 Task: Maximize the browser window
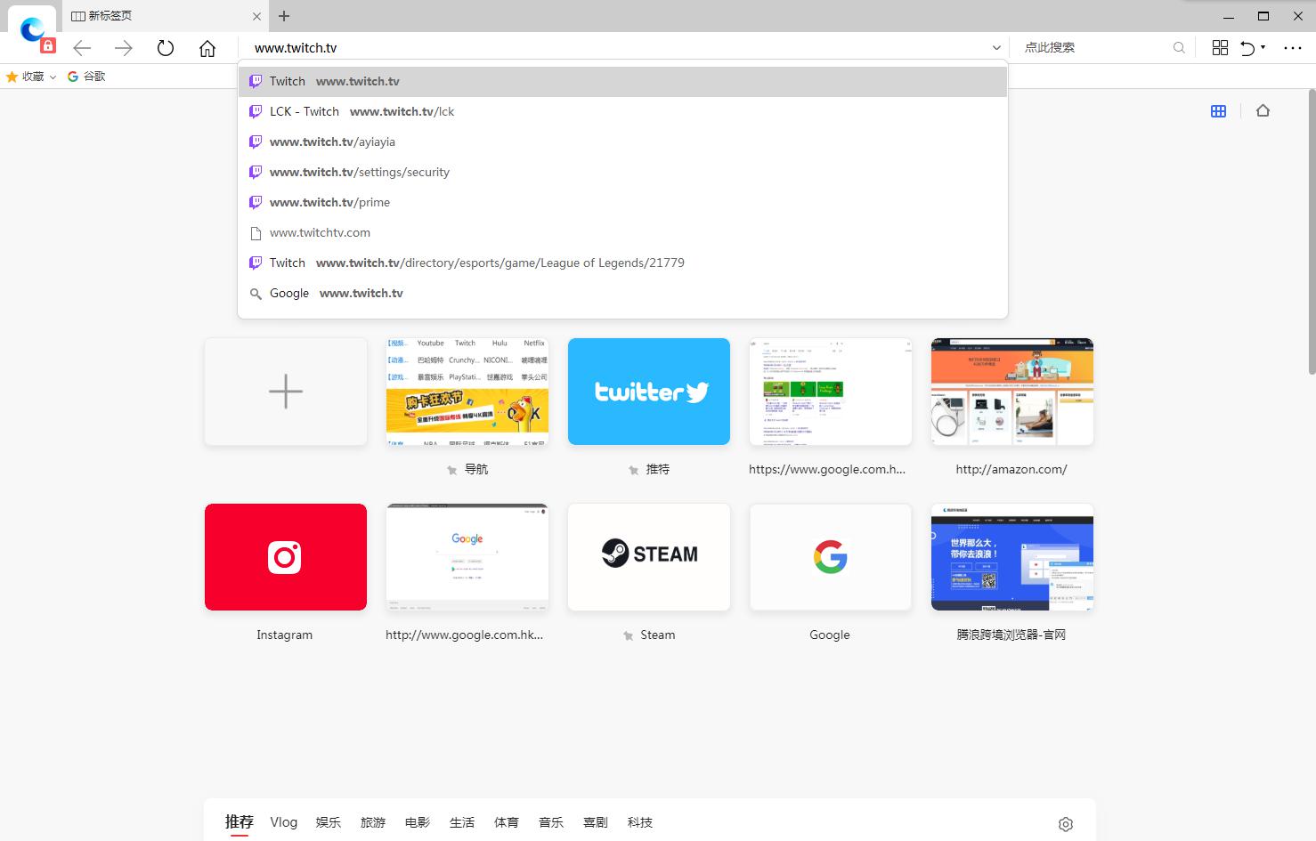(1263, 16)
